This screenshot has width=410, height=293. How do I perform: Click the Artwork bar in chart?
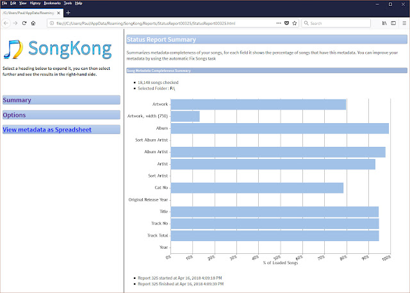(258, 105)
